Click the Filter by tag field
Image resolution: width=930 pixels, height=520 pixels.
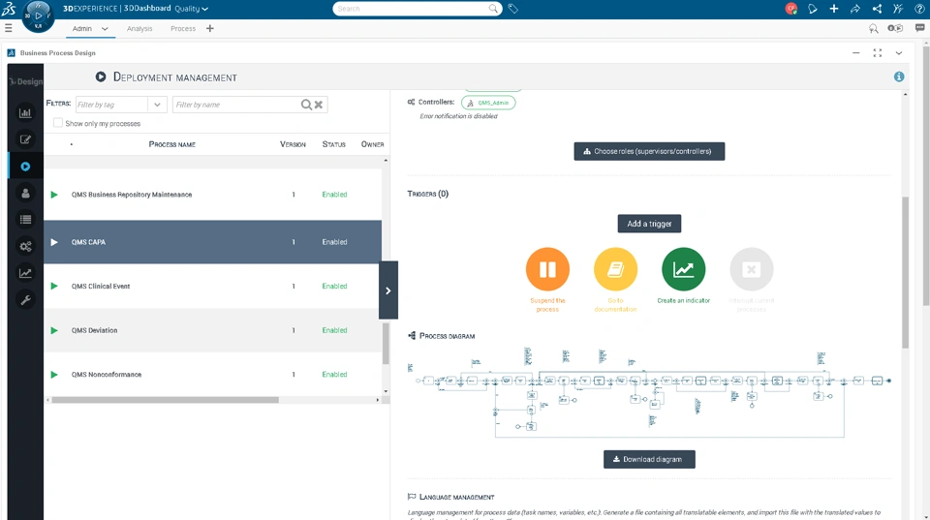tap(112, 105)
